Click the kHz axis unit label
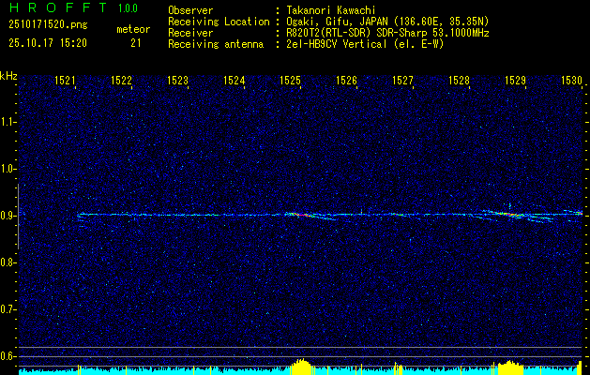The height and width of the screenshot is (375, 590). tap(8, 76)
